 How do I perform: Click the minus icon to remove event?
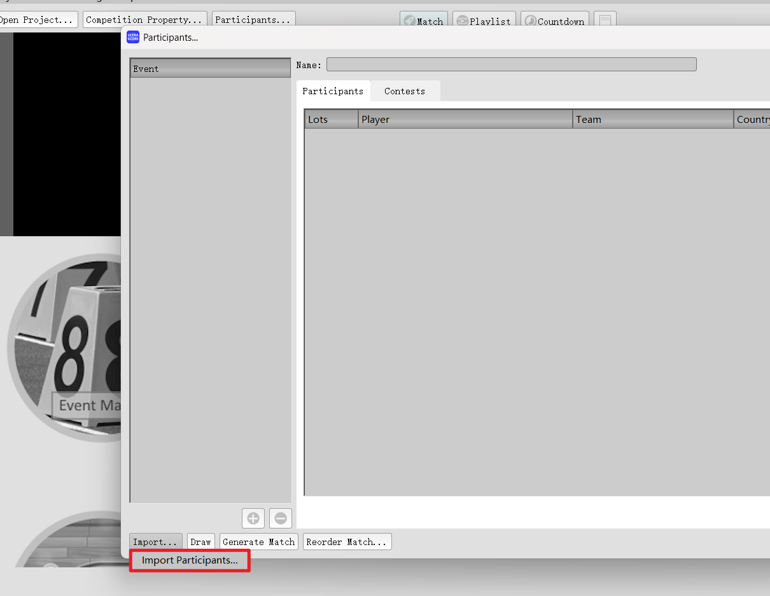(281, 518)
